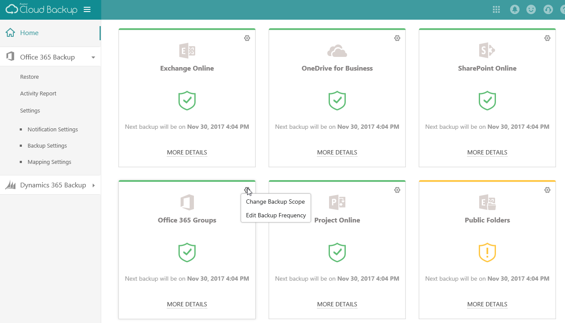Open the apps grid icon in the header

pos(496,9)
